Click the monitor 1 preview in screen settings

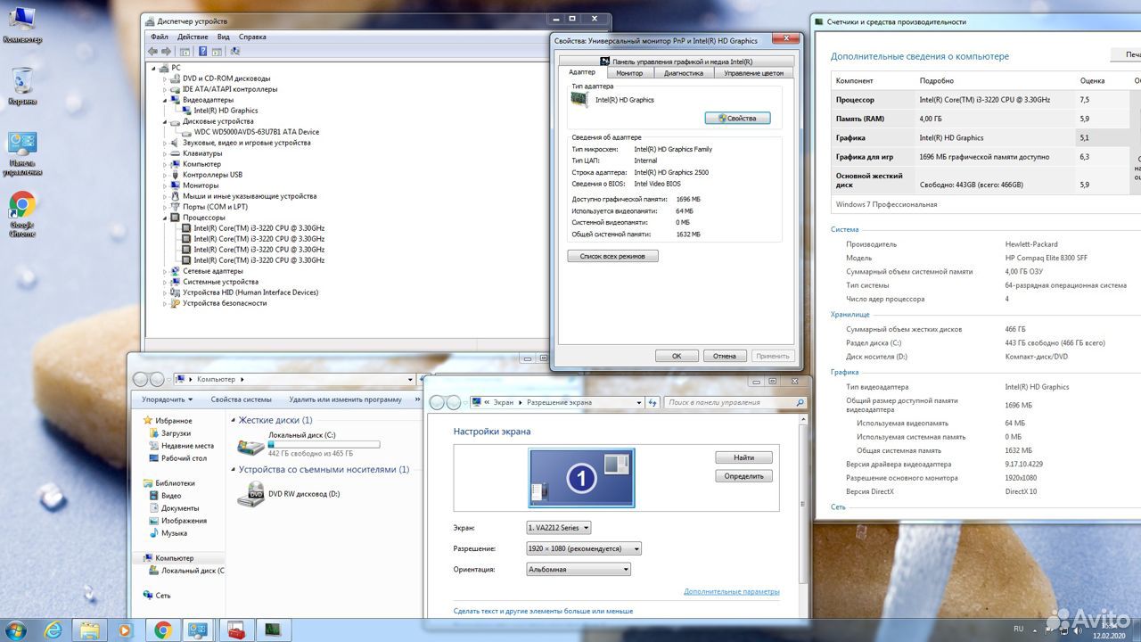pos(581,478)
